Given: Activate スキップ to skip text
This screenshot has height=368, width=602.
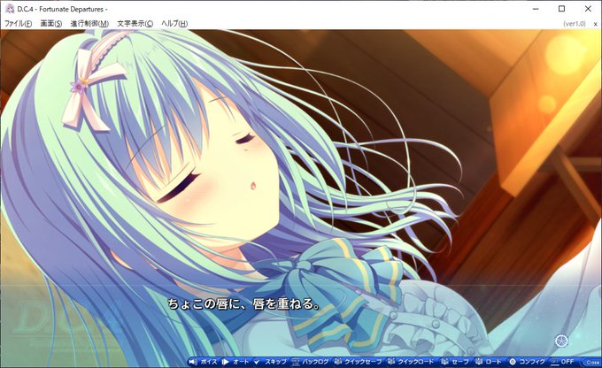Looking at the screenshot, I should coord(270,362).
